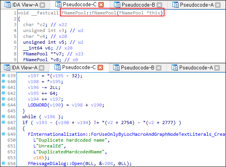Toggle breakpoint dot on line 654
226x167 pixels.
click(x=3, y=163)
